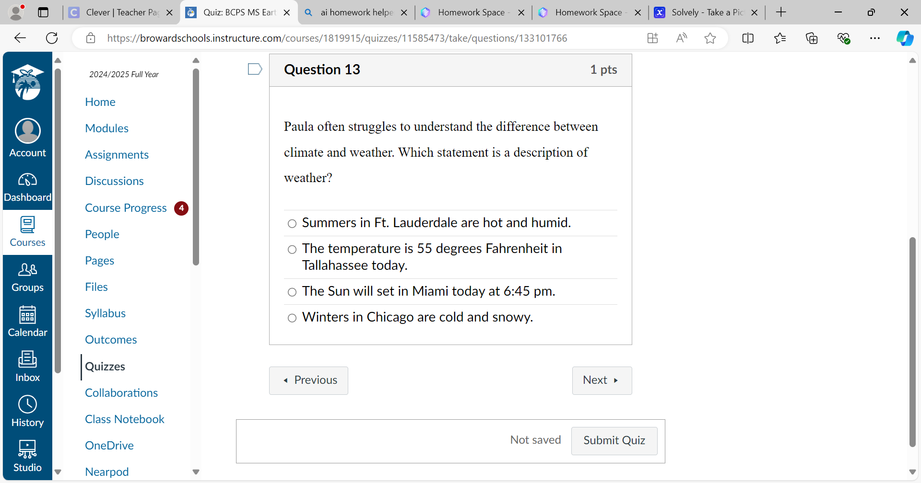Open the Inbox icon
This screenshot has width=921, height=483.
27,367
